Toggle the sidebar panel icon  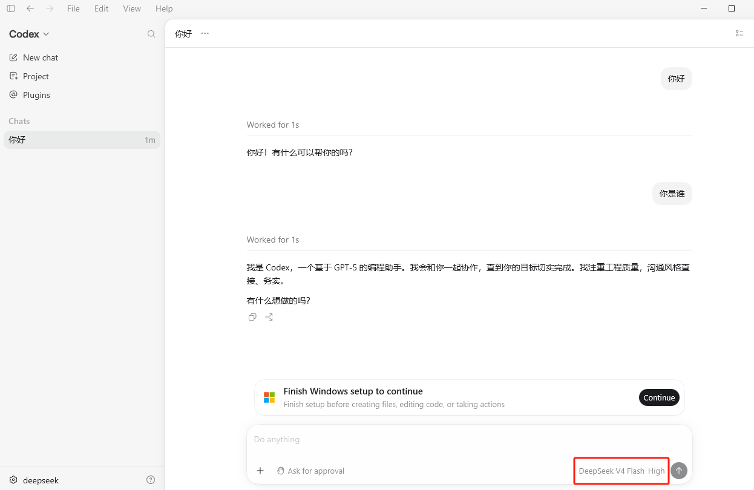coord(10,8)
